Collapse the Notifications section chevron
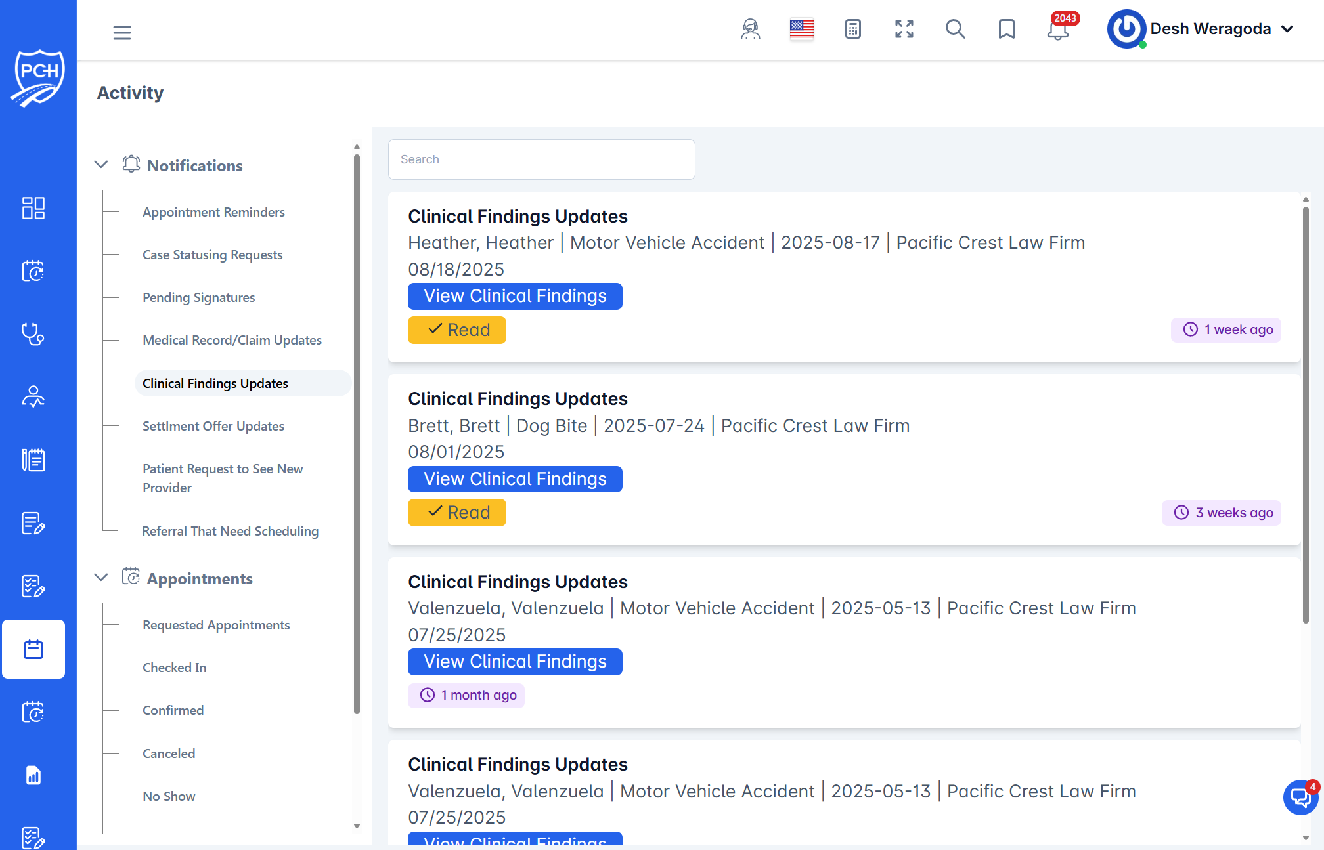The image size is (1324, 850). [101, 164]
